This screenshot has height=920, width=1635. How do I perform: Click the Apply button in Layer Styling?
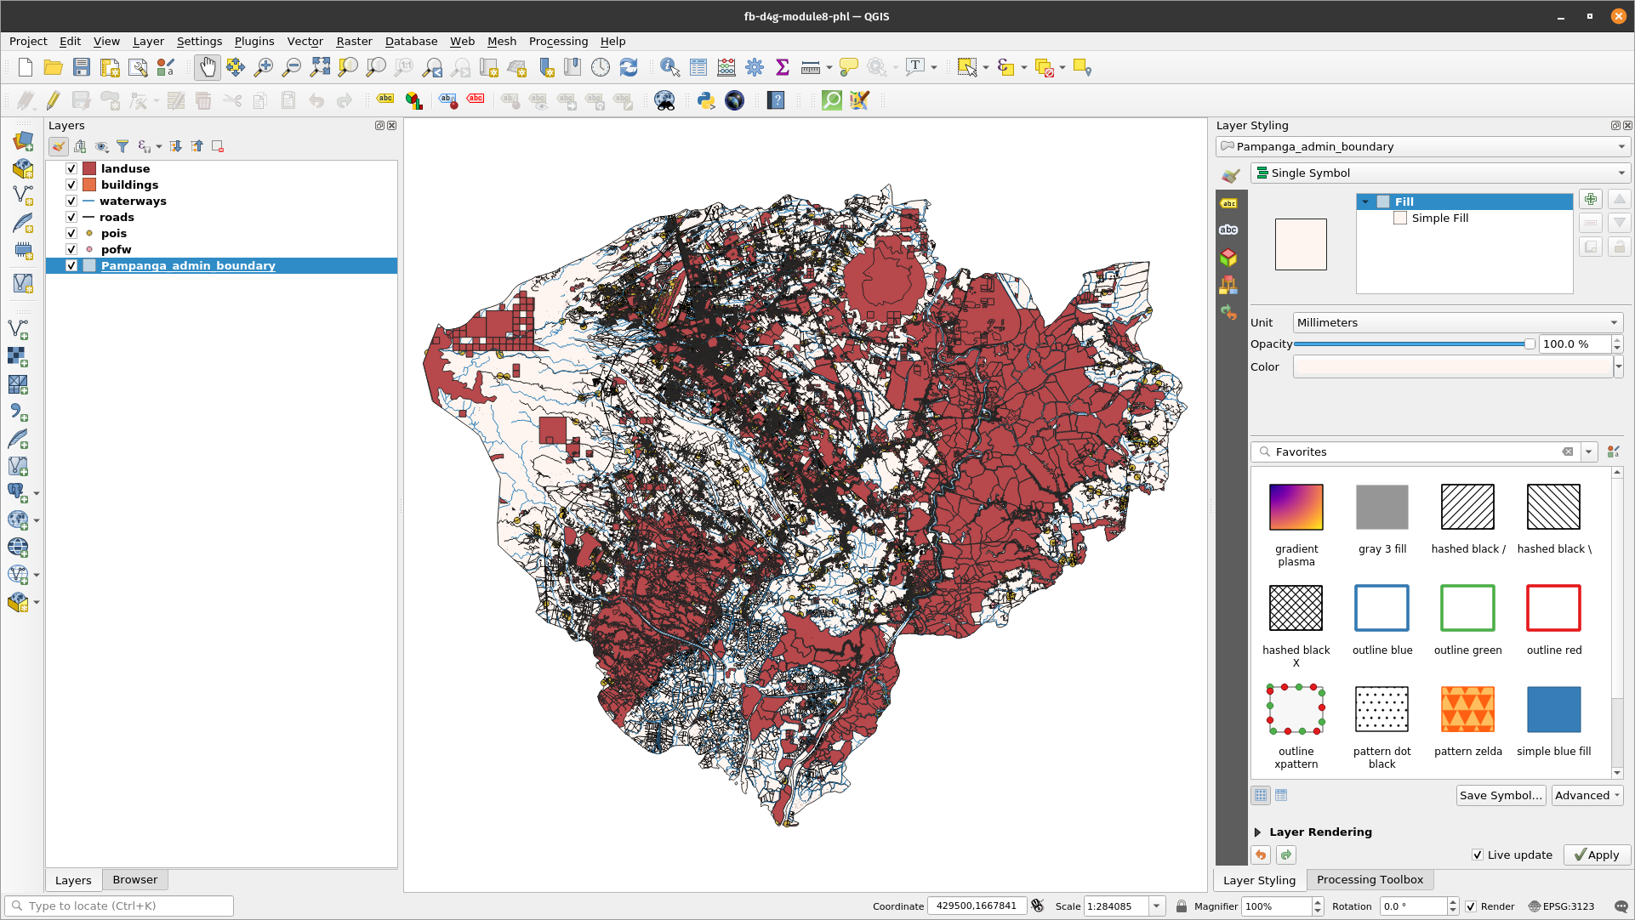point(1594,854)
